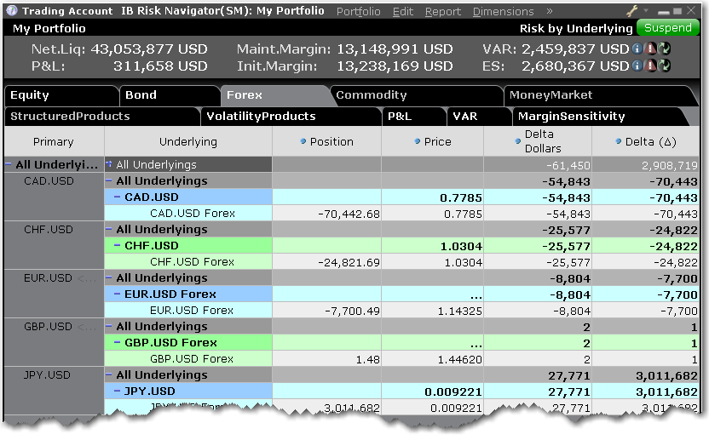Click the application icon in title bar
709x440 pixels.
10,11
